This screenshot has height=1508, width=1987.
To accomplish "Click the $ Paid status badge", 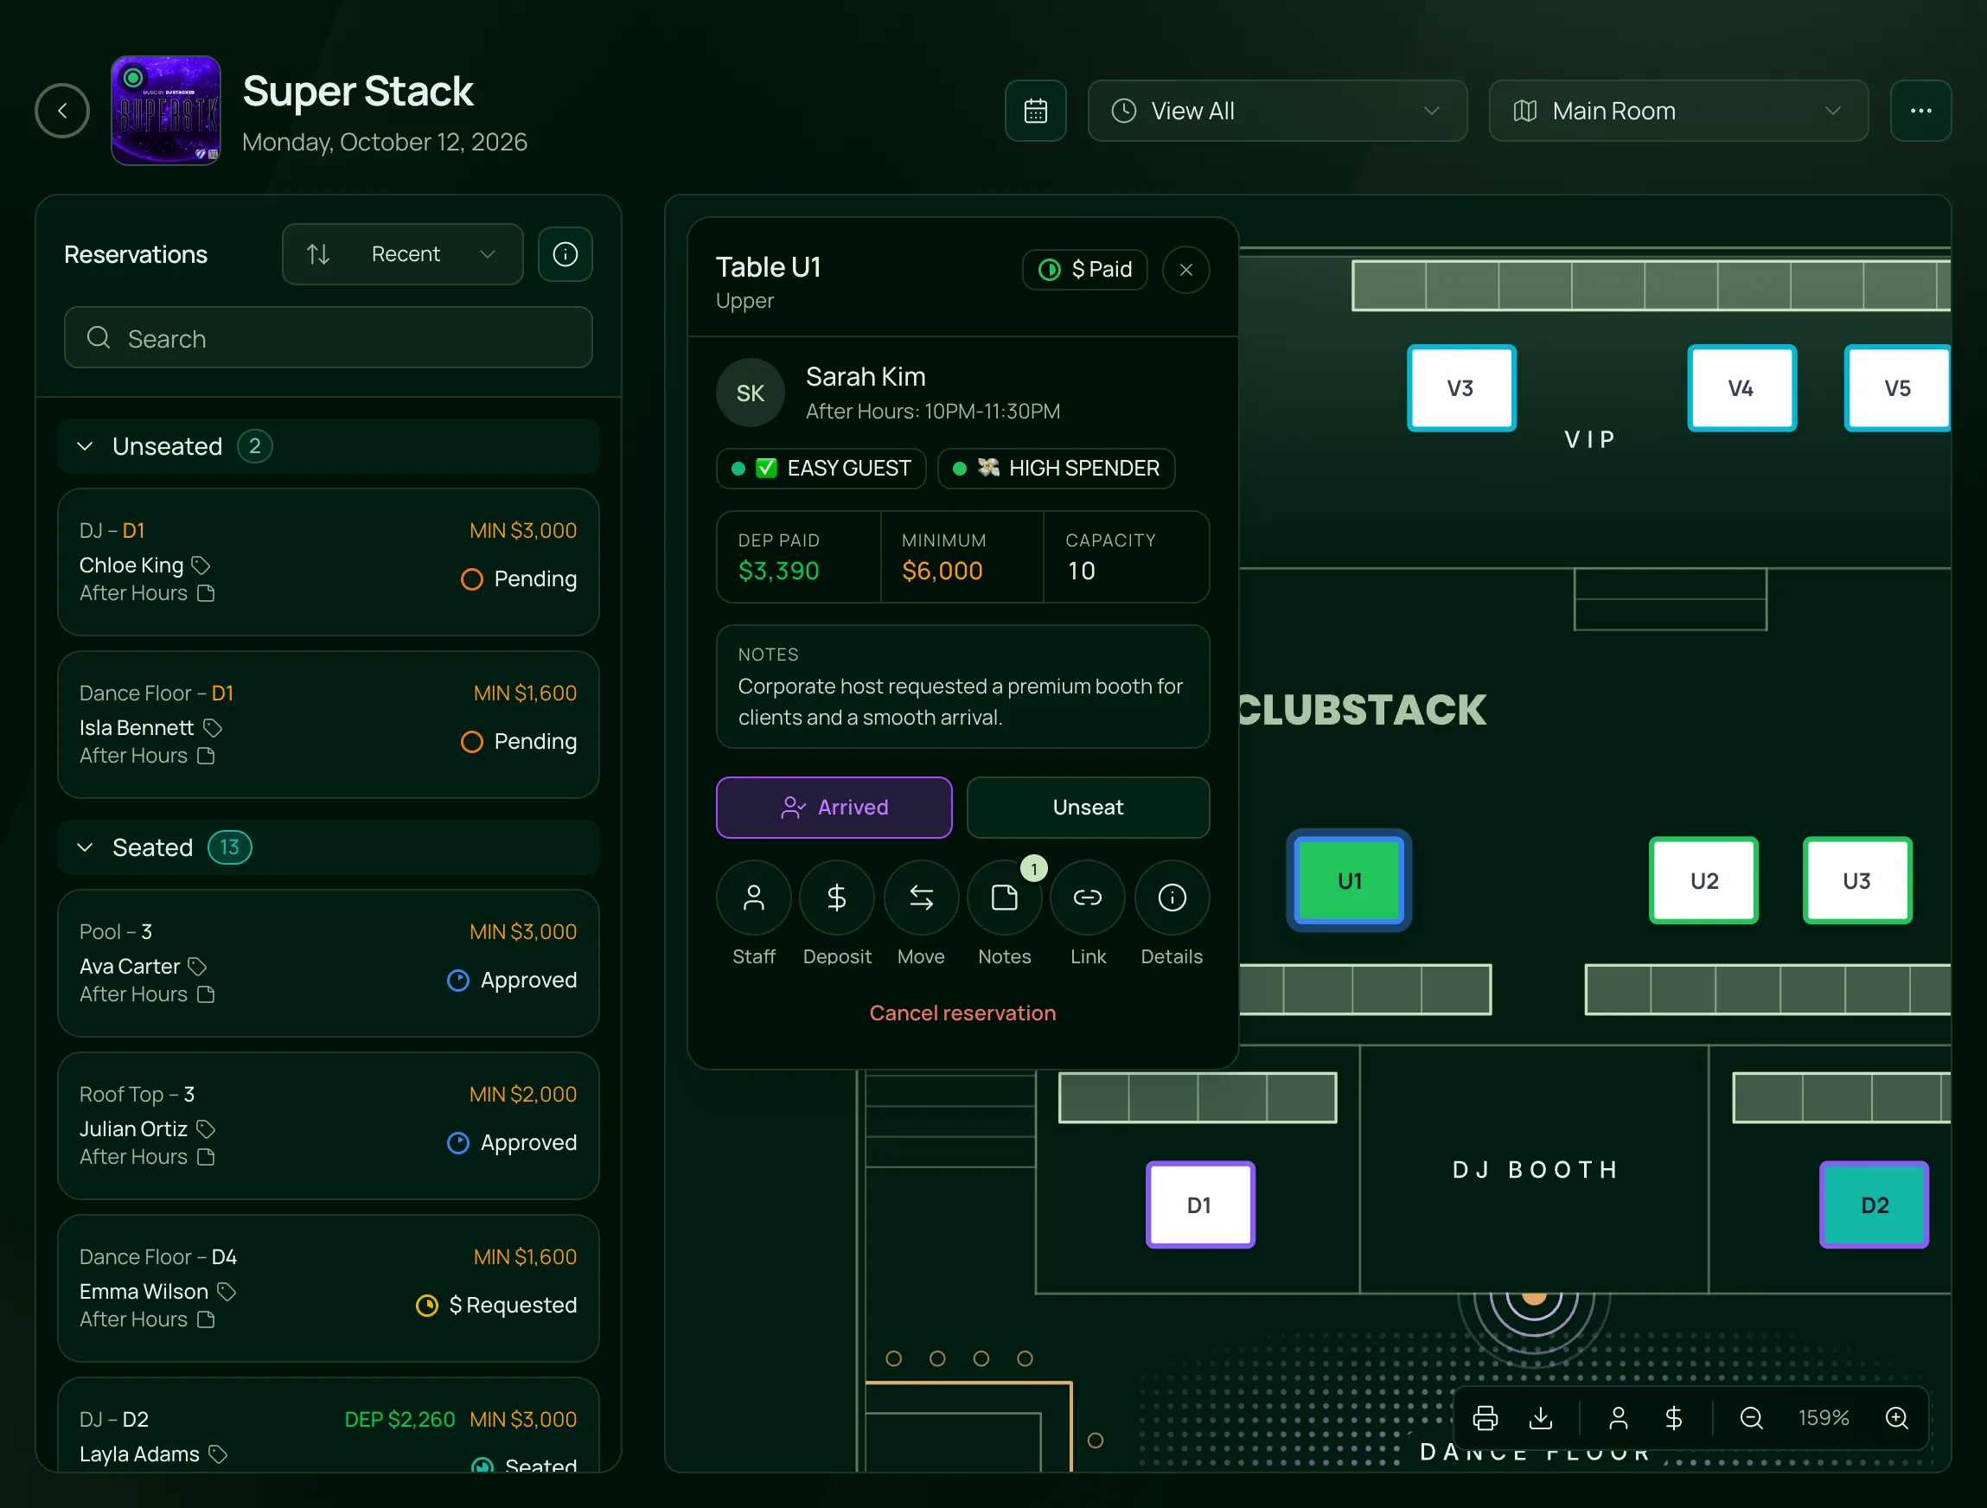I will [x=1084, y=270].
